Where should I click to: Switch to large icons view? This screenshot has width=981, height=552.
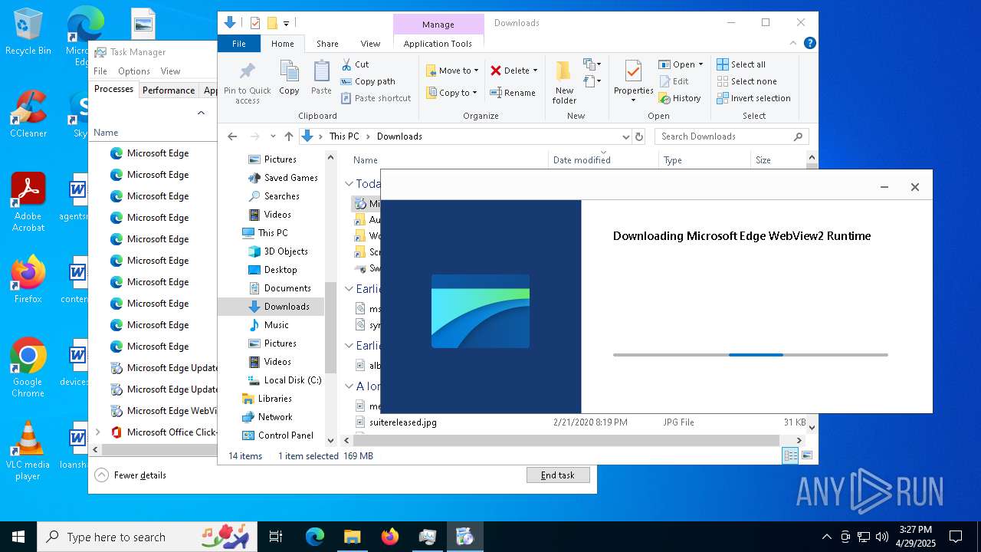pos(806,455)
